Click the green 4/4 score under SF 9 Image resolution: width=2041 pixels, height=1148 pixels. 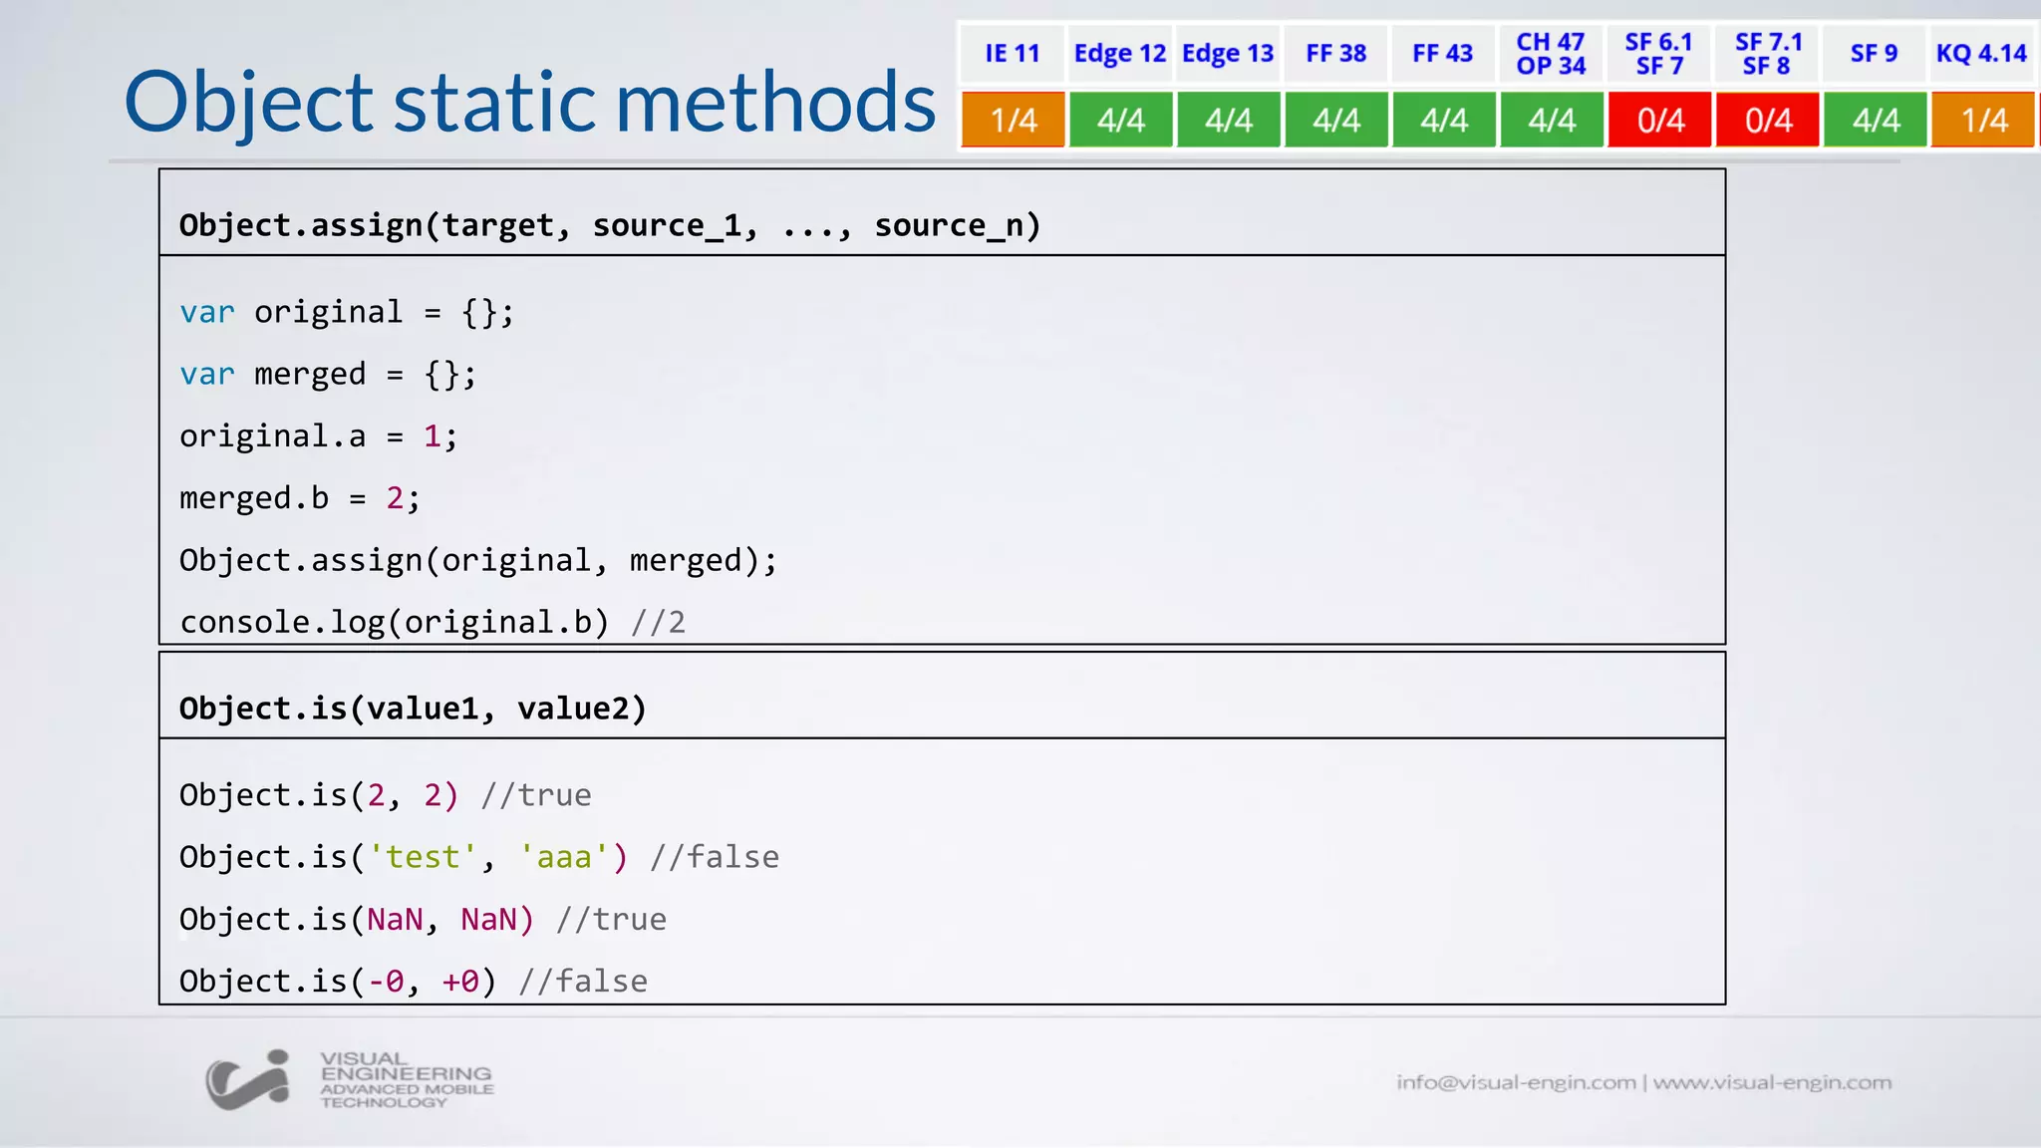pyautogui.click(x=1875, y=121)
